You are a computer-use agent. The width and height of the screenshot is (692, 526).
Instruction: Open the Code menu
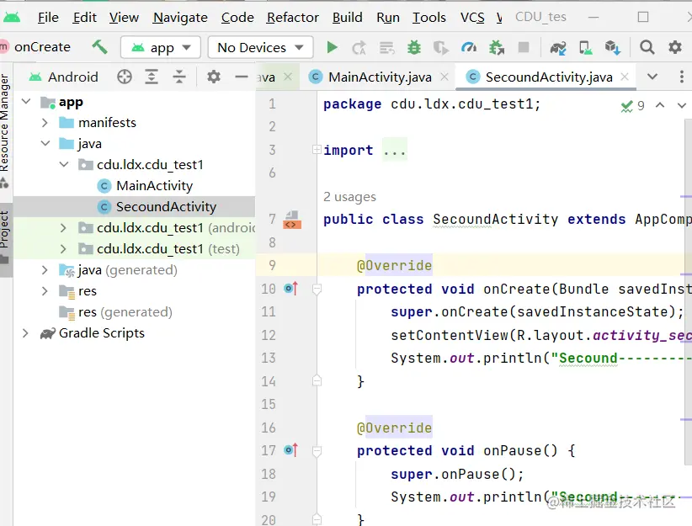click(x=237, y=17)
